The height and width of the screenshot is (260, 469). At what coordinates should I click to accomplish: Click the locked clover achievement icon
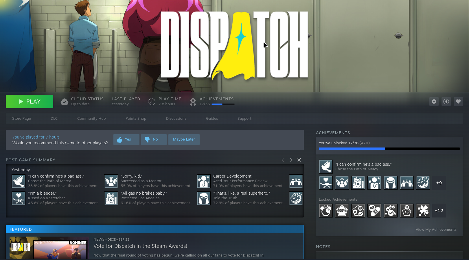point(423,211)
